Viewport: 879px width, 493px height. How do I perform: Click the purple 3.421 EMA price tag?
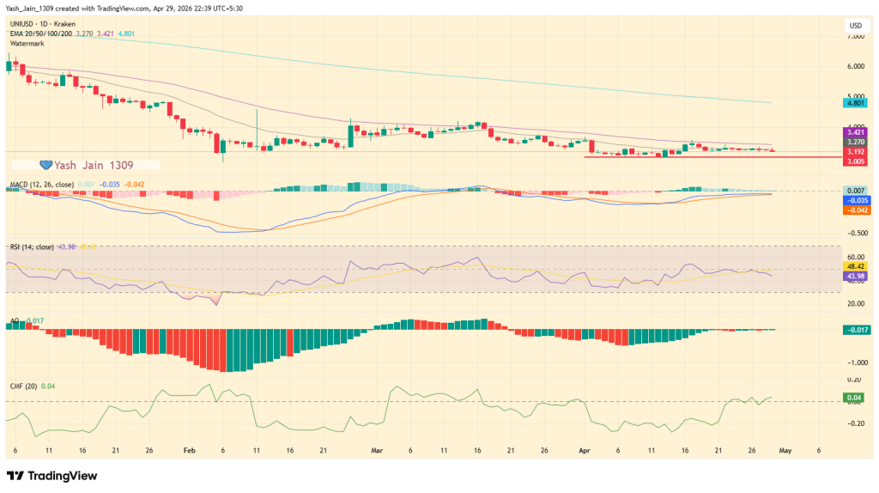coord(855,132)
